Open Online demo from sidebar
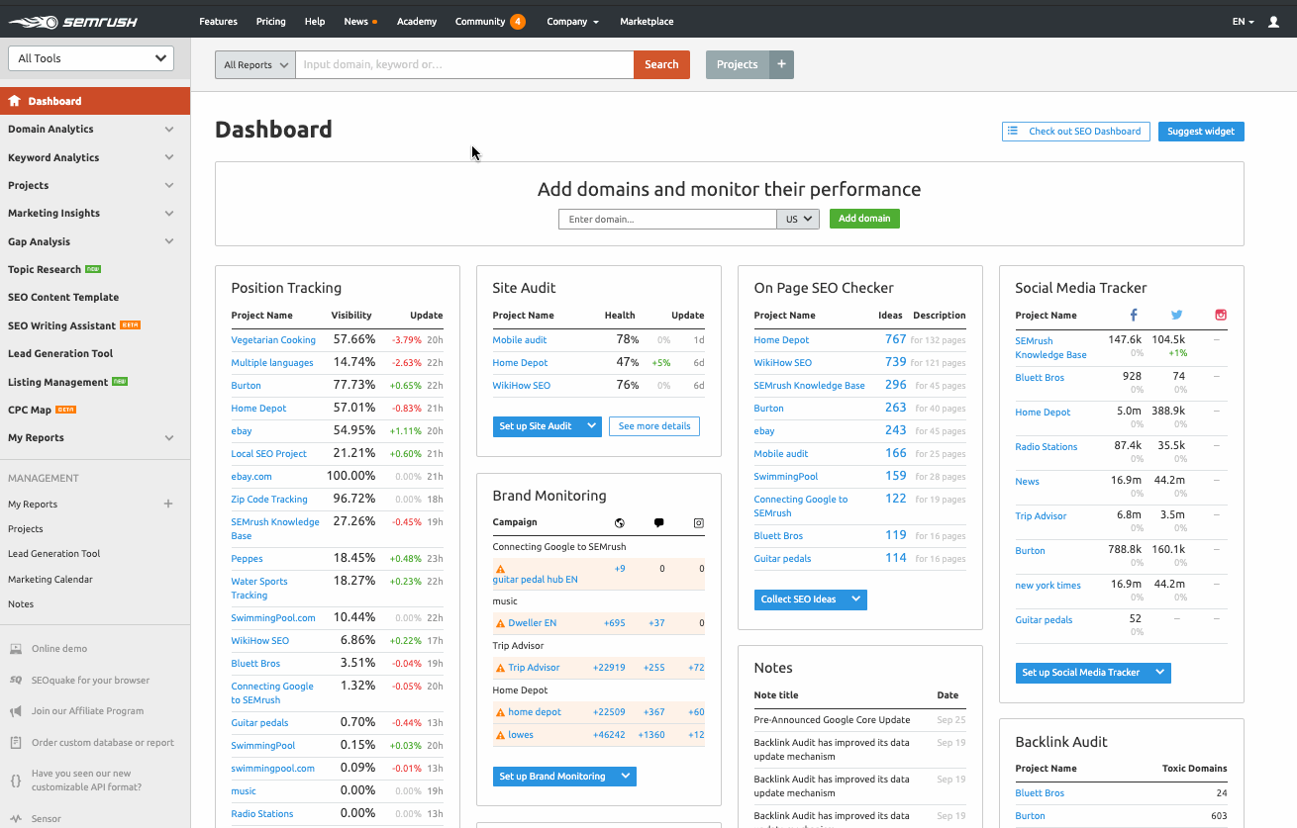The width and height of the screenshot is (1297, 828). [59, 649]
